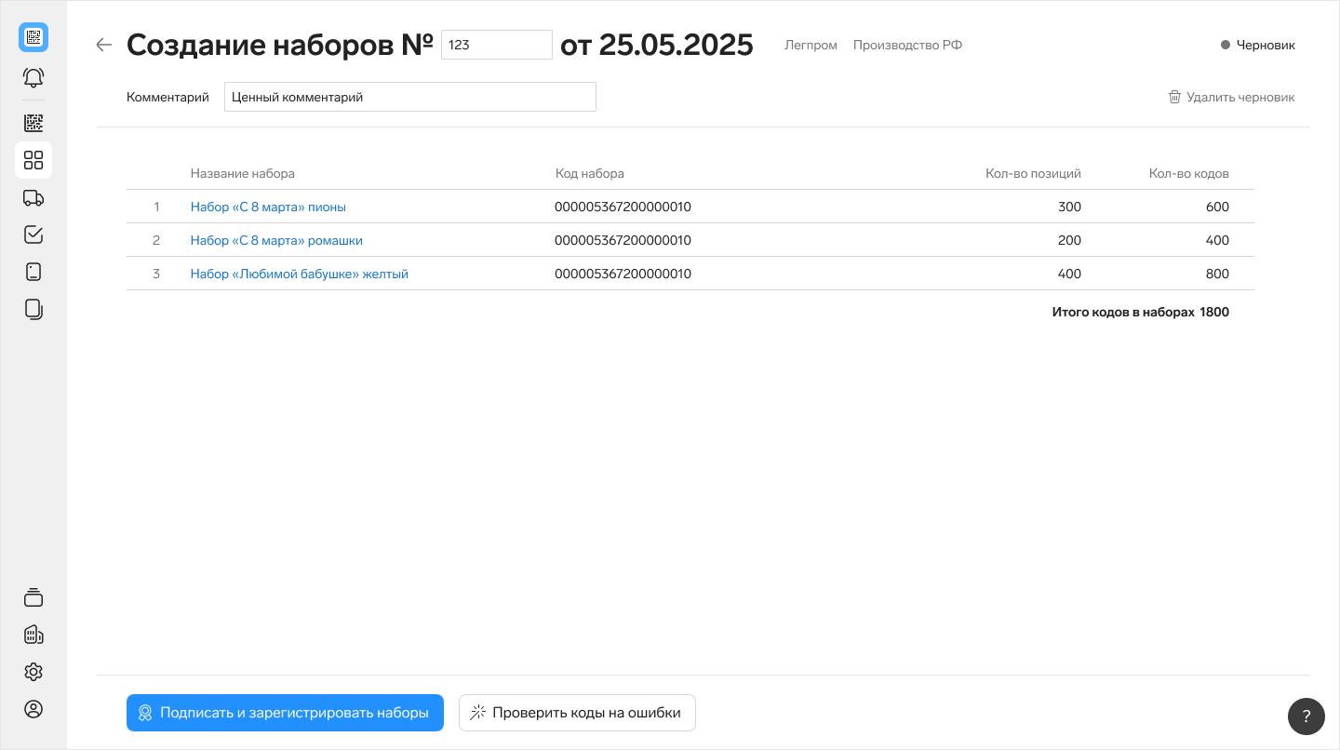Click the stacked cards sidebar icon
The width and height of the screenshot is (1340, 750).
pos(33,597)
